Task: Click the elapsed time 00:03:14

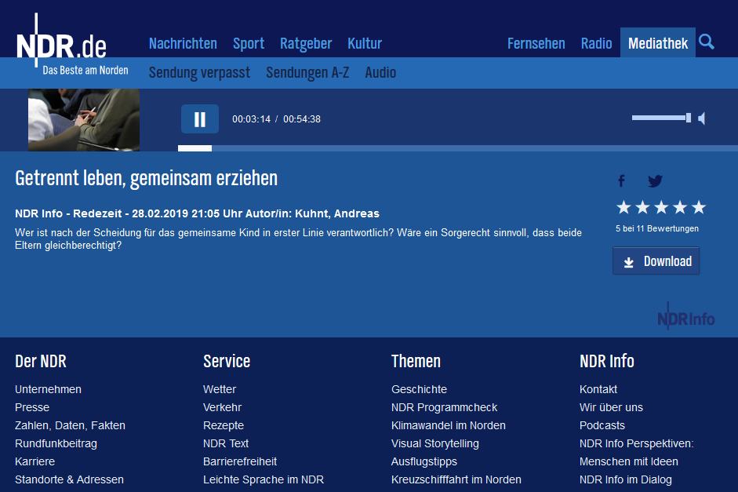Action: pos(251,119)
